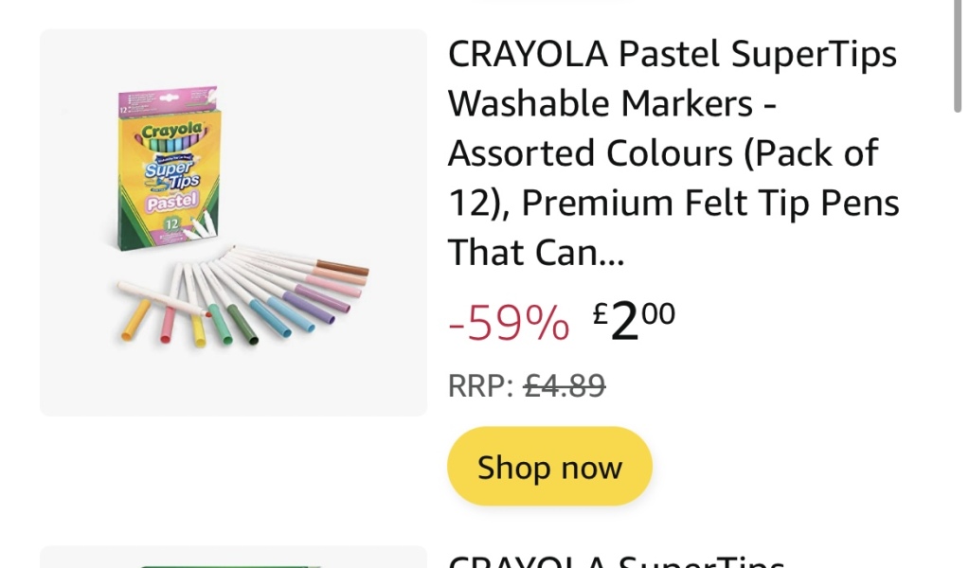
Task: Click the purple marker in the photo
Action: point(322,298)
